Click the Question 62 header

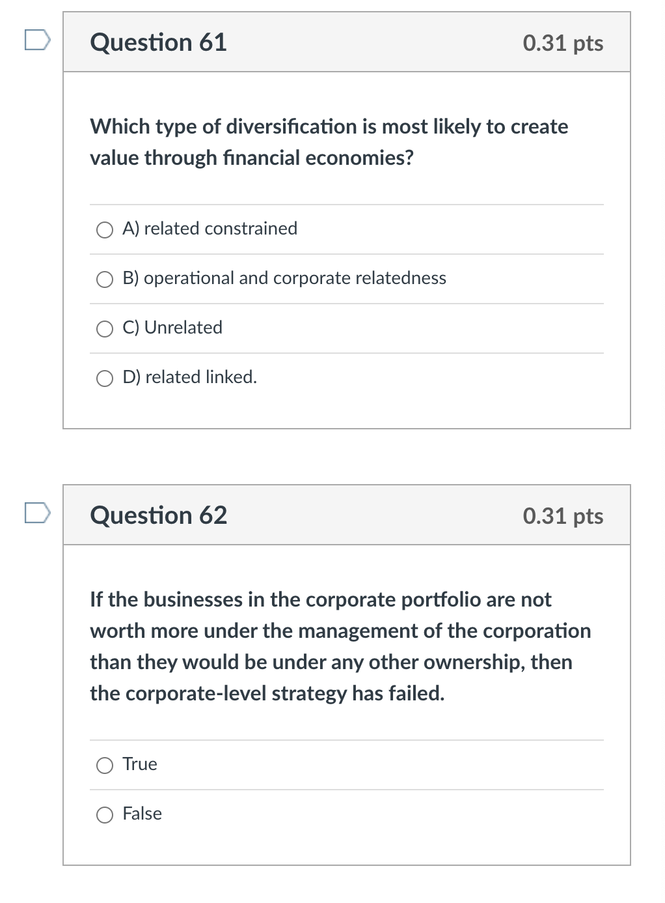158,515
